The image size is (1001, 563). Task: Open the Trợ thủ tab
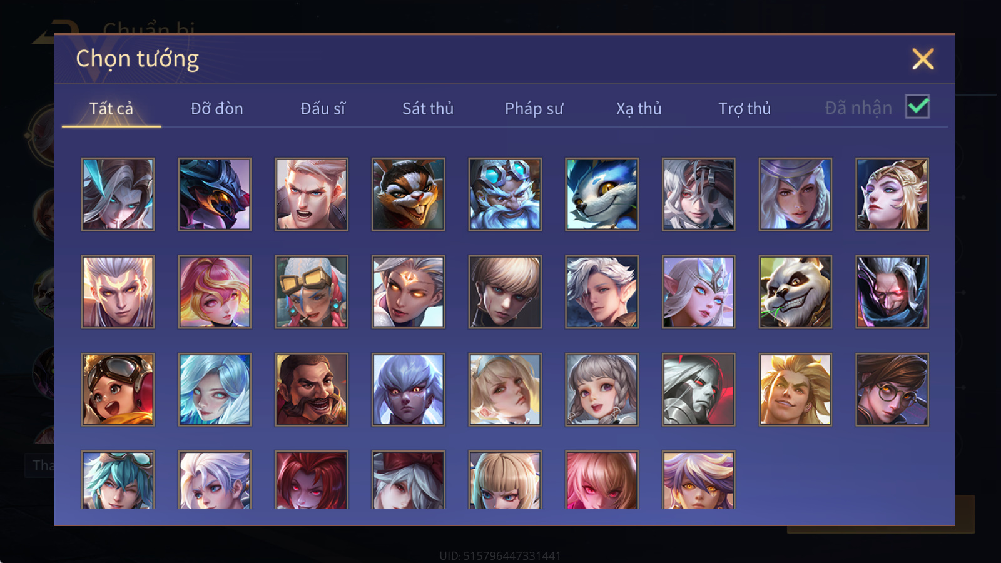744,108
